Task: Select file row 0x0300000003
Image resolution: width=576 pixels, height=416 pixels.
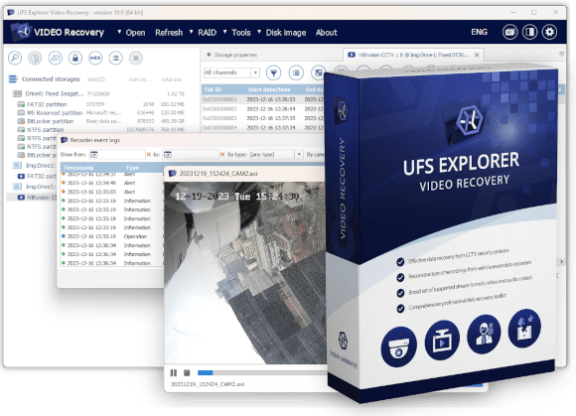Action: tap(262, 108)
